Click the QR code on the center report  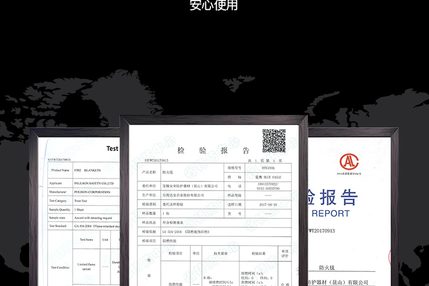[273, 140]
